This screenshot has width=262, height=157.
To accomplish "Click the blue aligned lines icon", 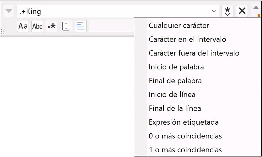I will pyautogui.click(x=81, y=26).
